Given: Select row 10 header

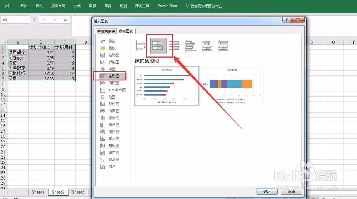Looking at the screenshot, I should point(3,94).
